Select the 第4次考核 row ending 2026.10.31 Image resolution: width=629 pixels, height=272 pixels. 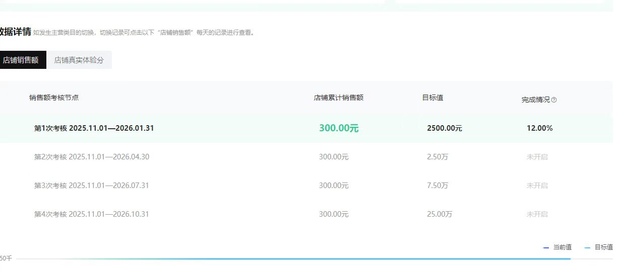91,214
